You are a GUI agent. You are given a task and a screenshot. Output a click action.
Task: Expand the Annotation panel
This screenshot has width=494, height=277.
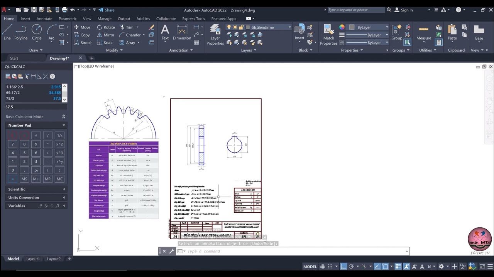click(x=181, y=50)
